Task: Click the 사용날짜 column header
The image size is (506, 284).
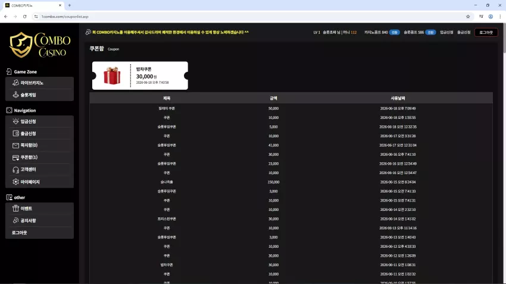Action: (398, 98)
